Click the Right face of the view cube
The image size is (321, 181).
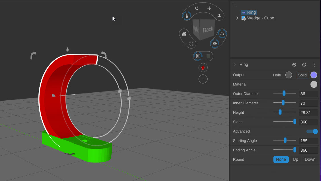196,29
